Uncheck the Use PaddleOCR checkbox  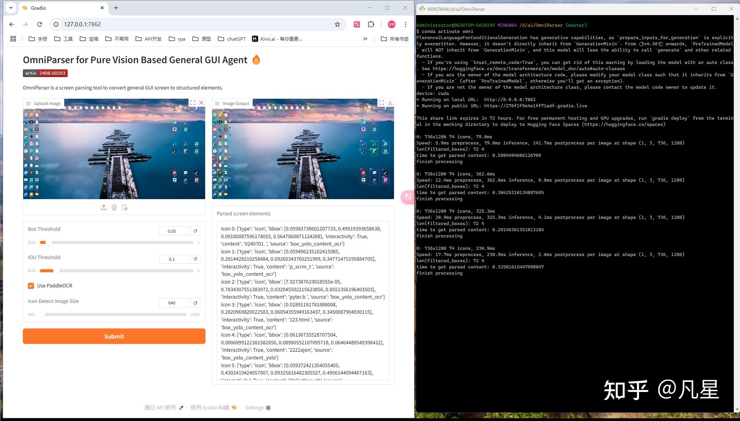click(x=31, y=286)
